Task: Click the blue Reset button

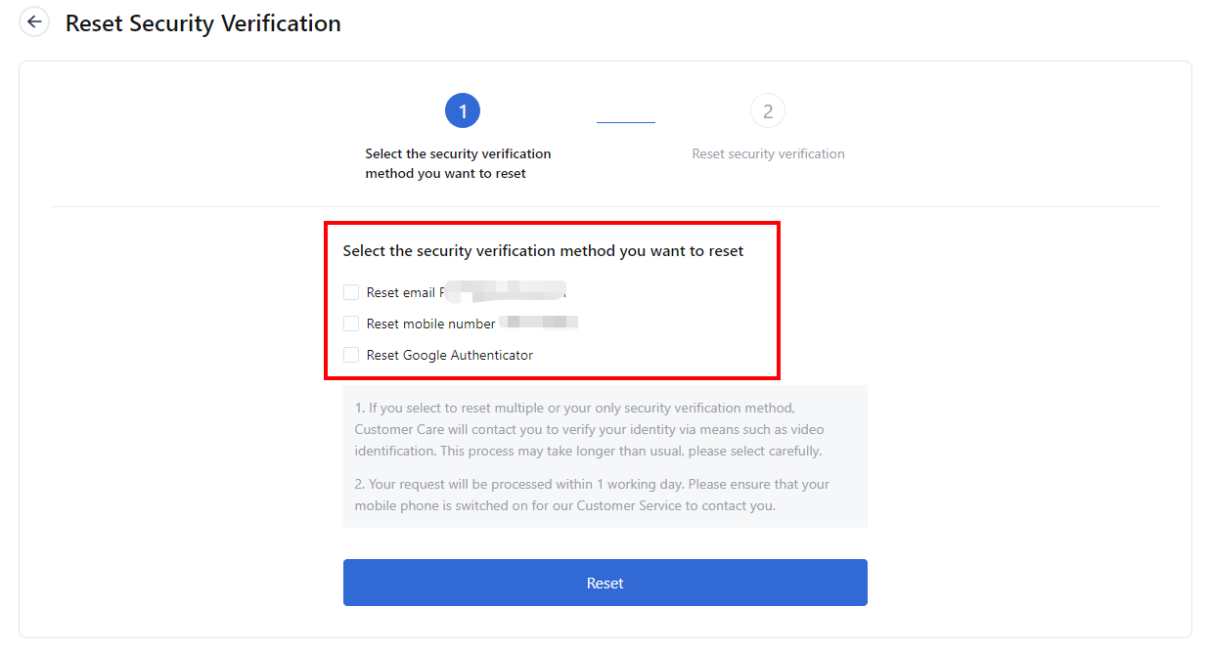Action: click(605, 583)
